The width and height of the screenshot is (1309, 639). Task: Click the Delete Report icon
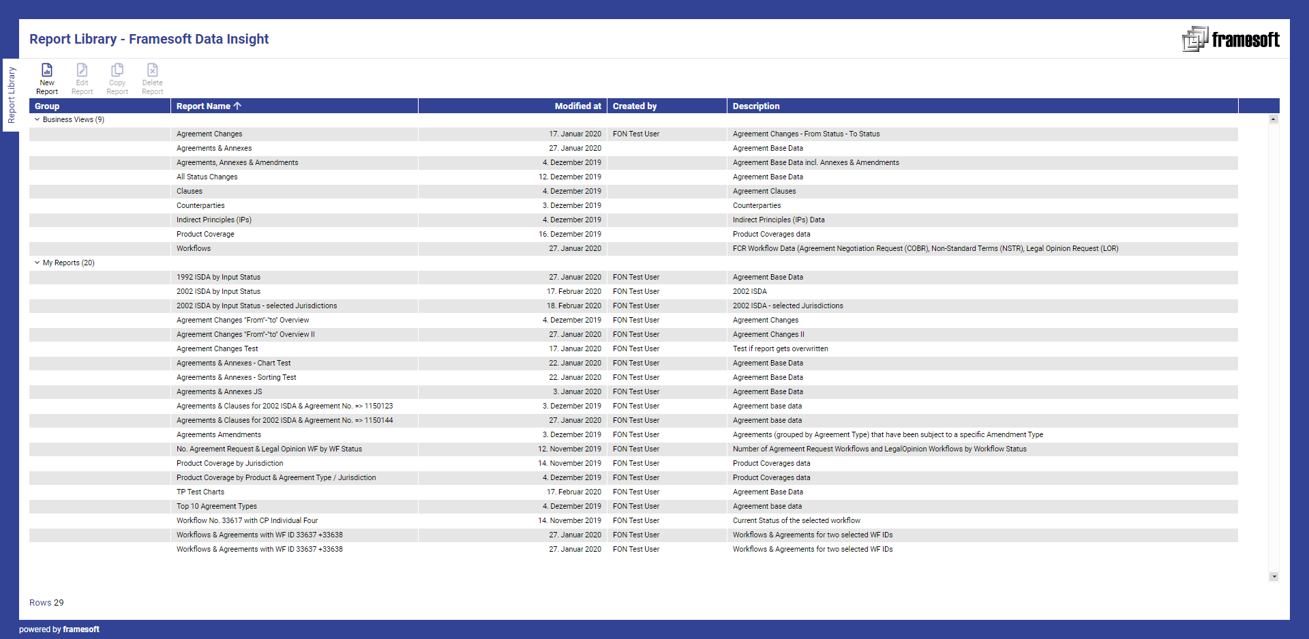152,70
